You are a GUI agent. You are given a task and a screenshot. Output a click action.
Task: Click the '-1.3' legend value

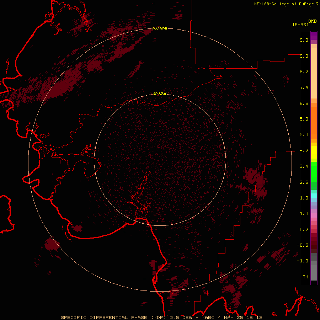pos(303,261)
